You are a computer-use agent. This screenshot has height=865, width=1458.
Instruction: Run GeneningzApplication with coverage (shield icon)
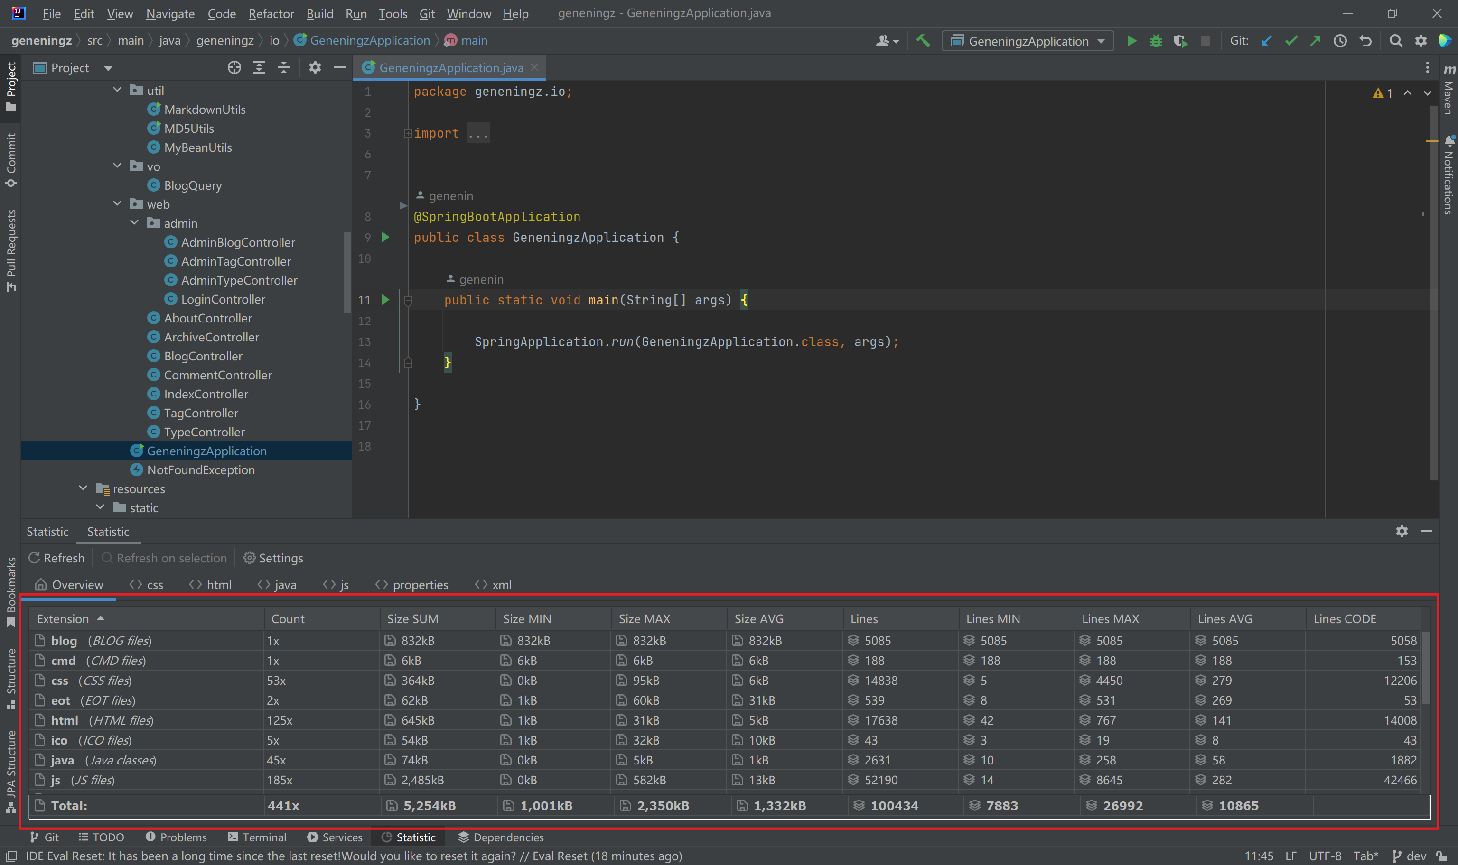click(1180, 41)
